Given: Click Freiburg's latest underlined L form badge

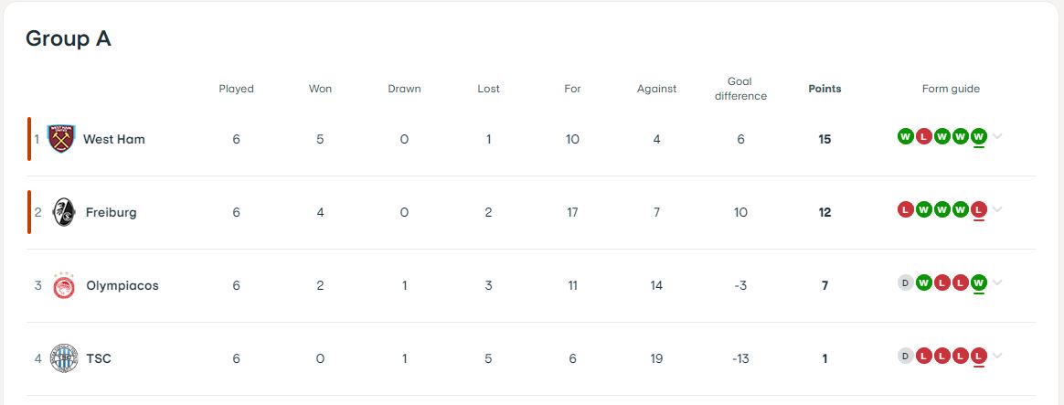Looking at the screenshot, I should tap(978, 209).
